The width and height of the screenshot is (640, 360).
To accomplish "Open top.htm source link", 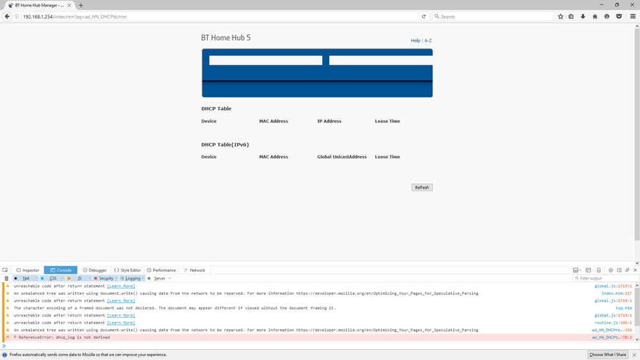I will (623, 308).
